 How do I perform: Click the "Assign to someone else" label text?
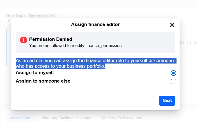click(x=43, y=81)
